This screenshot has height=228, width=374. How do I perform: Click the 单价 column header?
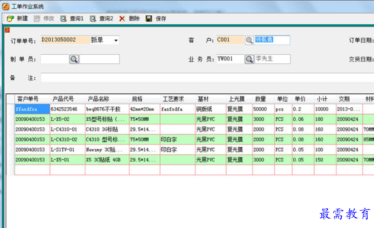(x=303, y=99)
